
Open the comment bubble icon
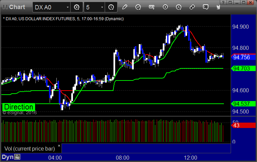tap(206, 7)
